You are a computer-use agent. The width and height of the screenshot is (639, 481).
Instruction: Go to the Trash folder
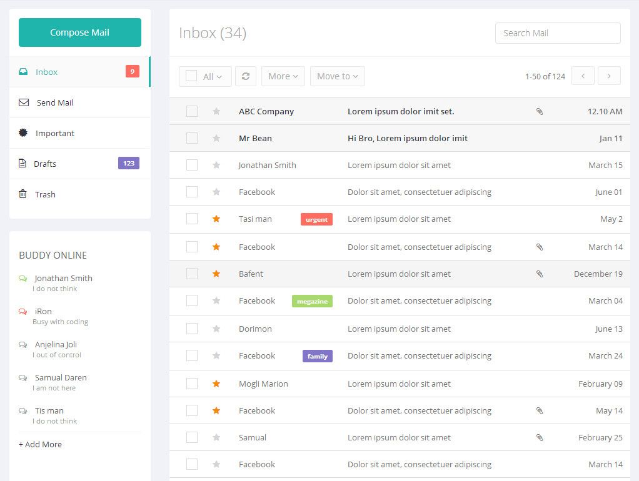[45, 194]
